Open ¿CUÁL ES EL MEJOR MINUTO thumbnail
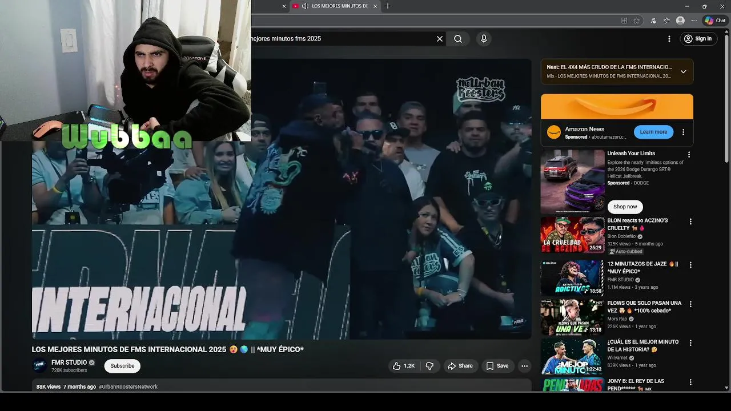 (x=572, y=356)
